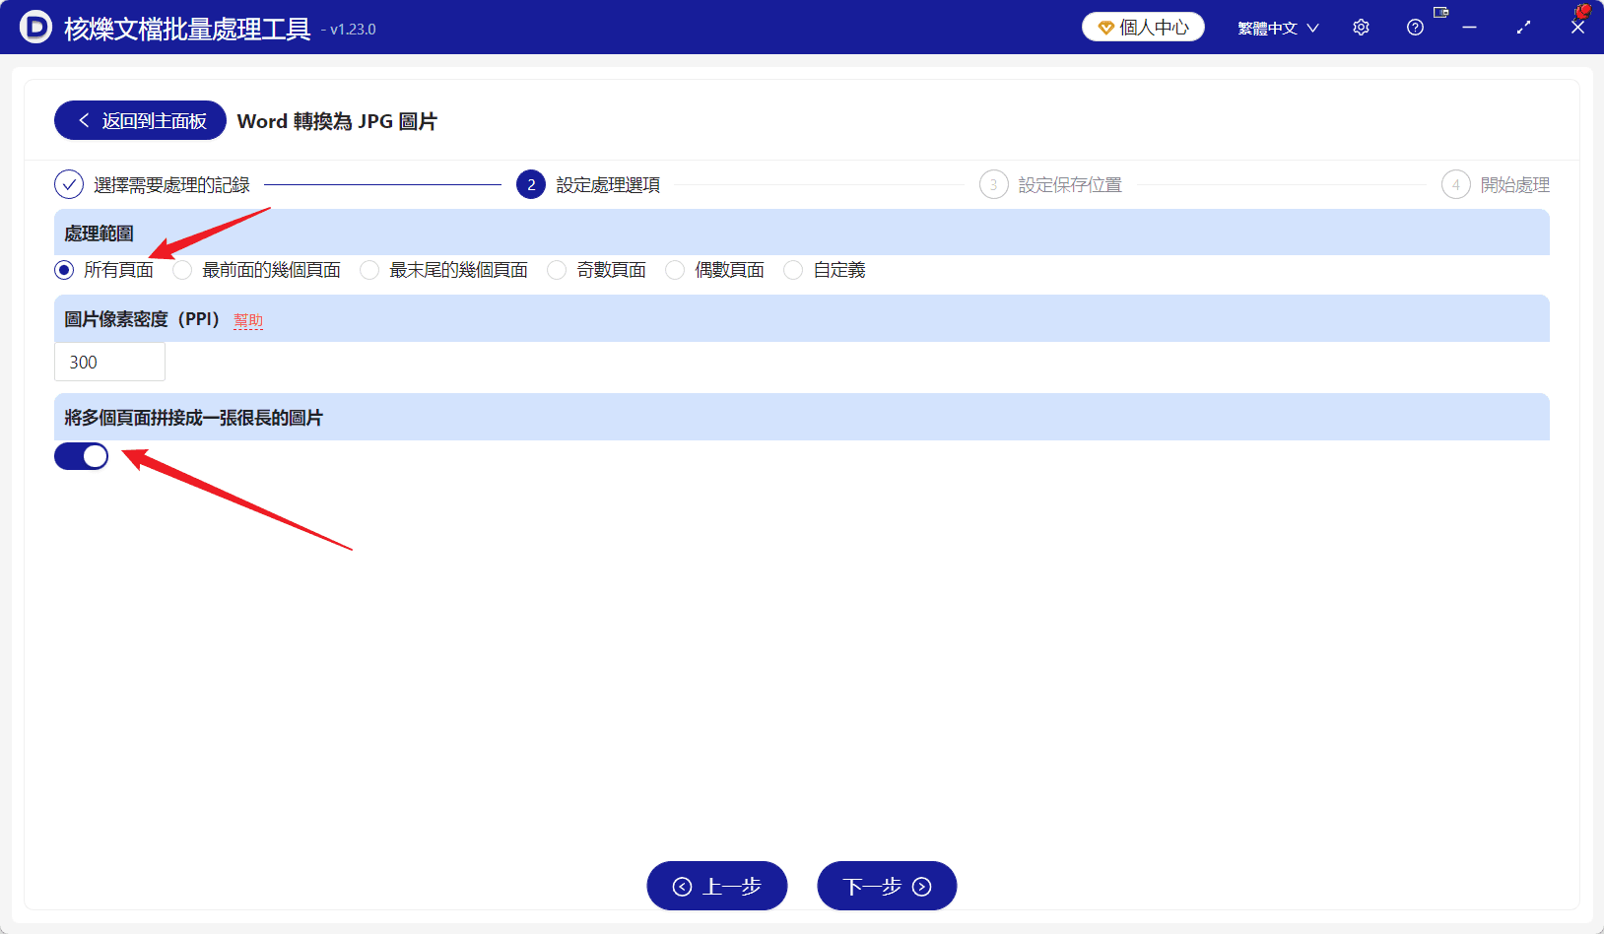Click the app logo icon in title bar
Screen dimensions: 1604x934
(35, 27)
